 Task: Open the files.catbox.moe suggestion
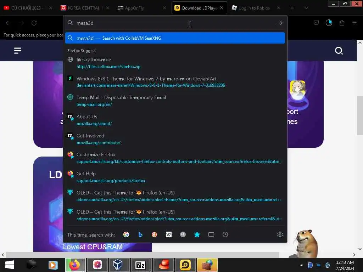coord(175,63)
